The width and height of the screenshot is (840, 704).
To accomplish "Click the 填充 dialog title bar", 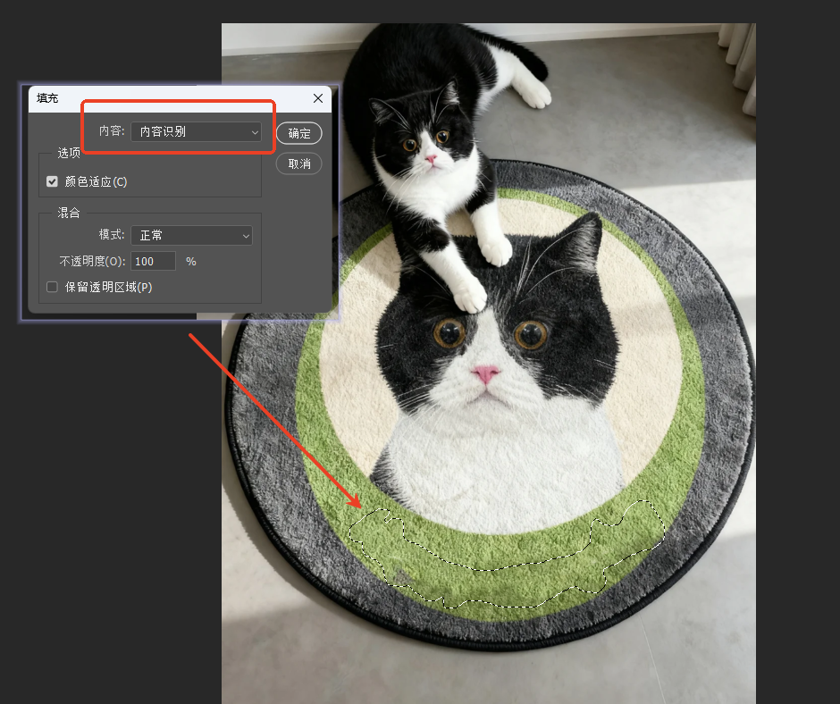I will (161, 98).
